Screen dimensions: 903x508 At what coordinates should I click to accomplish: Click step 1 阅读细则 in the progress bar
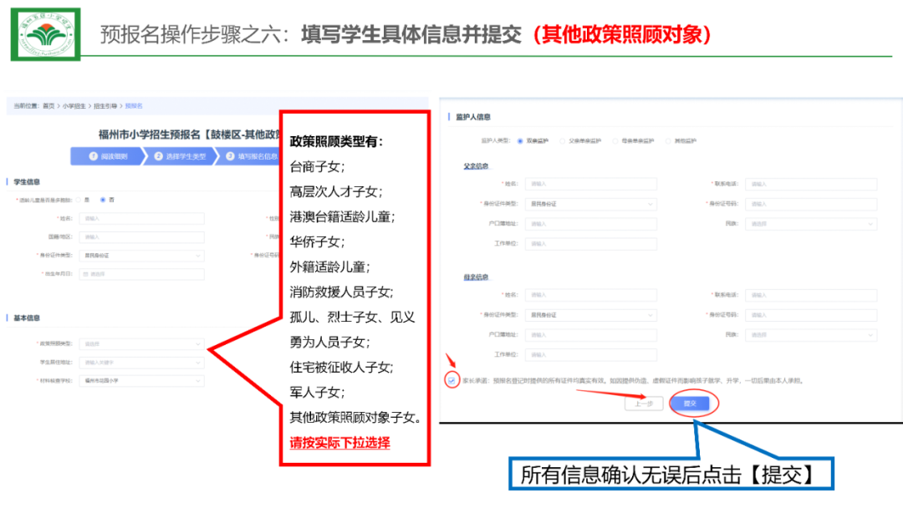[x=109, y=156]
